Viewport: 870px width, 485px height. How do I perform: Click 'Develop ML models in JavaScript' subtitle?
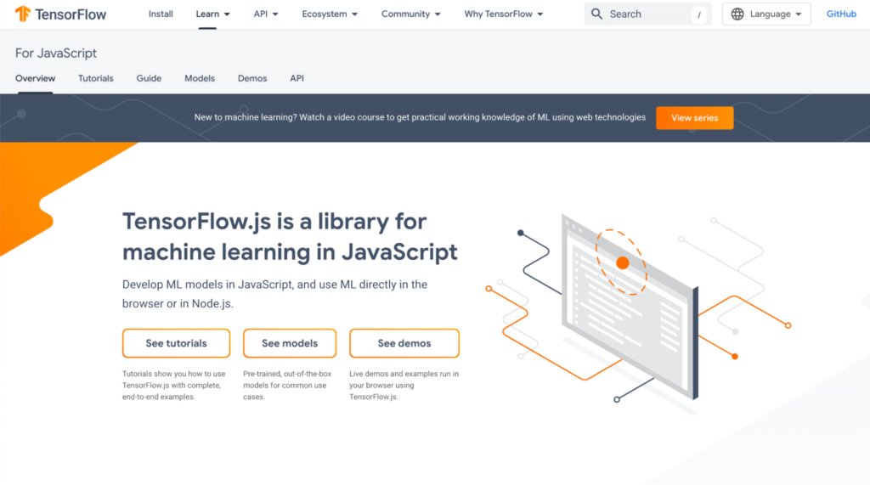click(x=274, y=294)
